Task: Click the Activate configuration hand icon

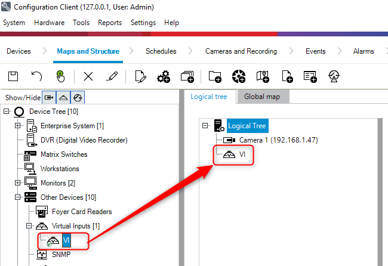Action: [60, 76]
